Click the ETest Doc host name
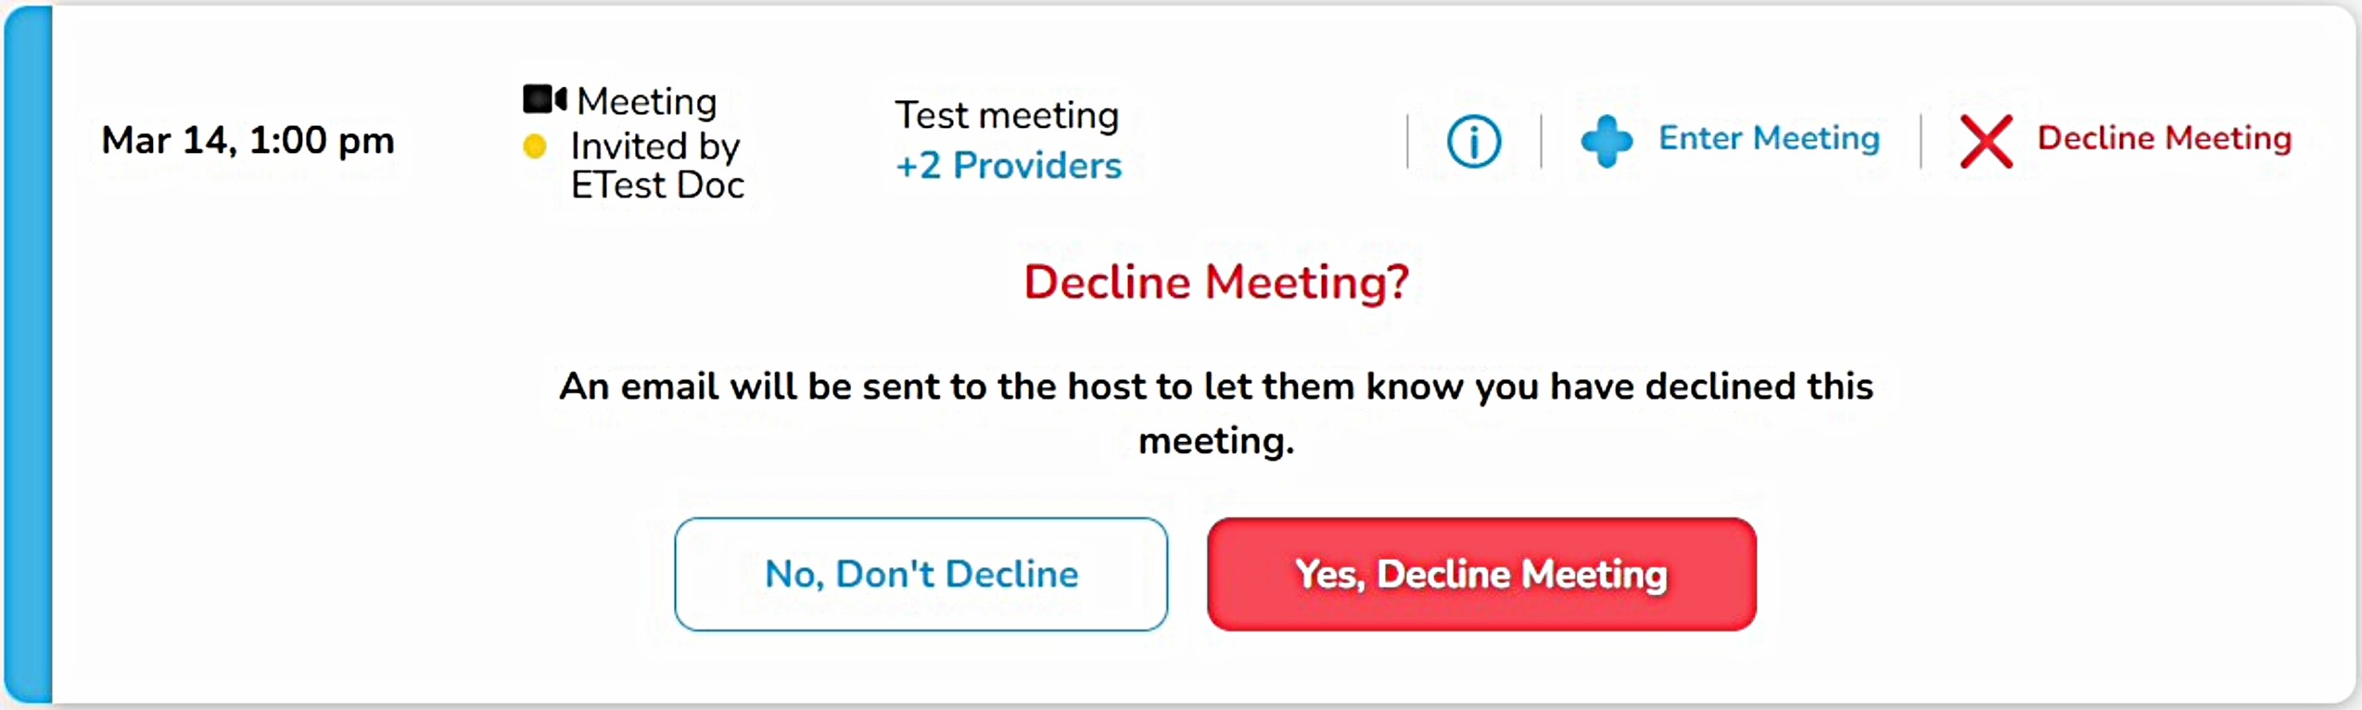 657,185
